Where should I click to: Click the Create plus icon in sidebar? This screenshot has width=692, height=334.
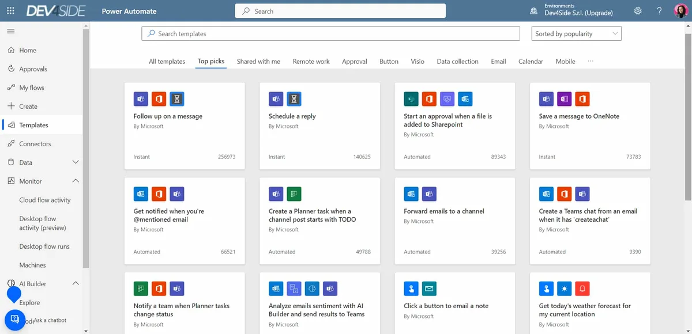11,106
